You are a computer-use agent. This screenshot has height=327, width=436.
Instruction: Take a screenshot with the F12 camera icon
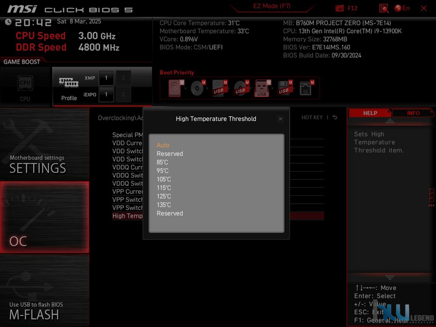[339, 8]
